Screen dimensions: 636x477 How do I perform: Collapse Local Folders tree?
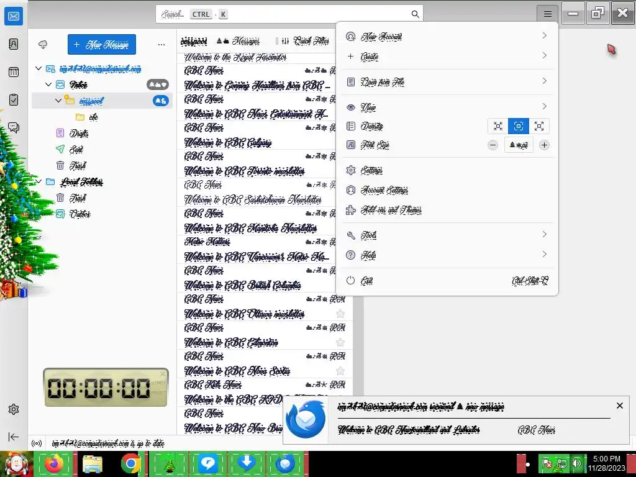pyautogui.click(x=39, y=181)
